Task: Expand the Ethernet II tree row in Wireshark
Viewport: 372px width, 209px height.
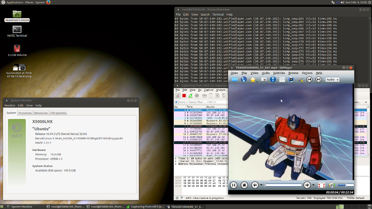Action: point(176,161)
